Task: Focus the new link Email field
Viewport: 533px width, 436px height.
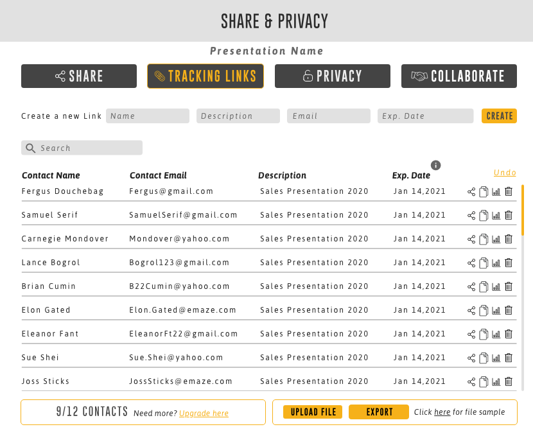Action: pyautogui.click(x=329, y=116)
